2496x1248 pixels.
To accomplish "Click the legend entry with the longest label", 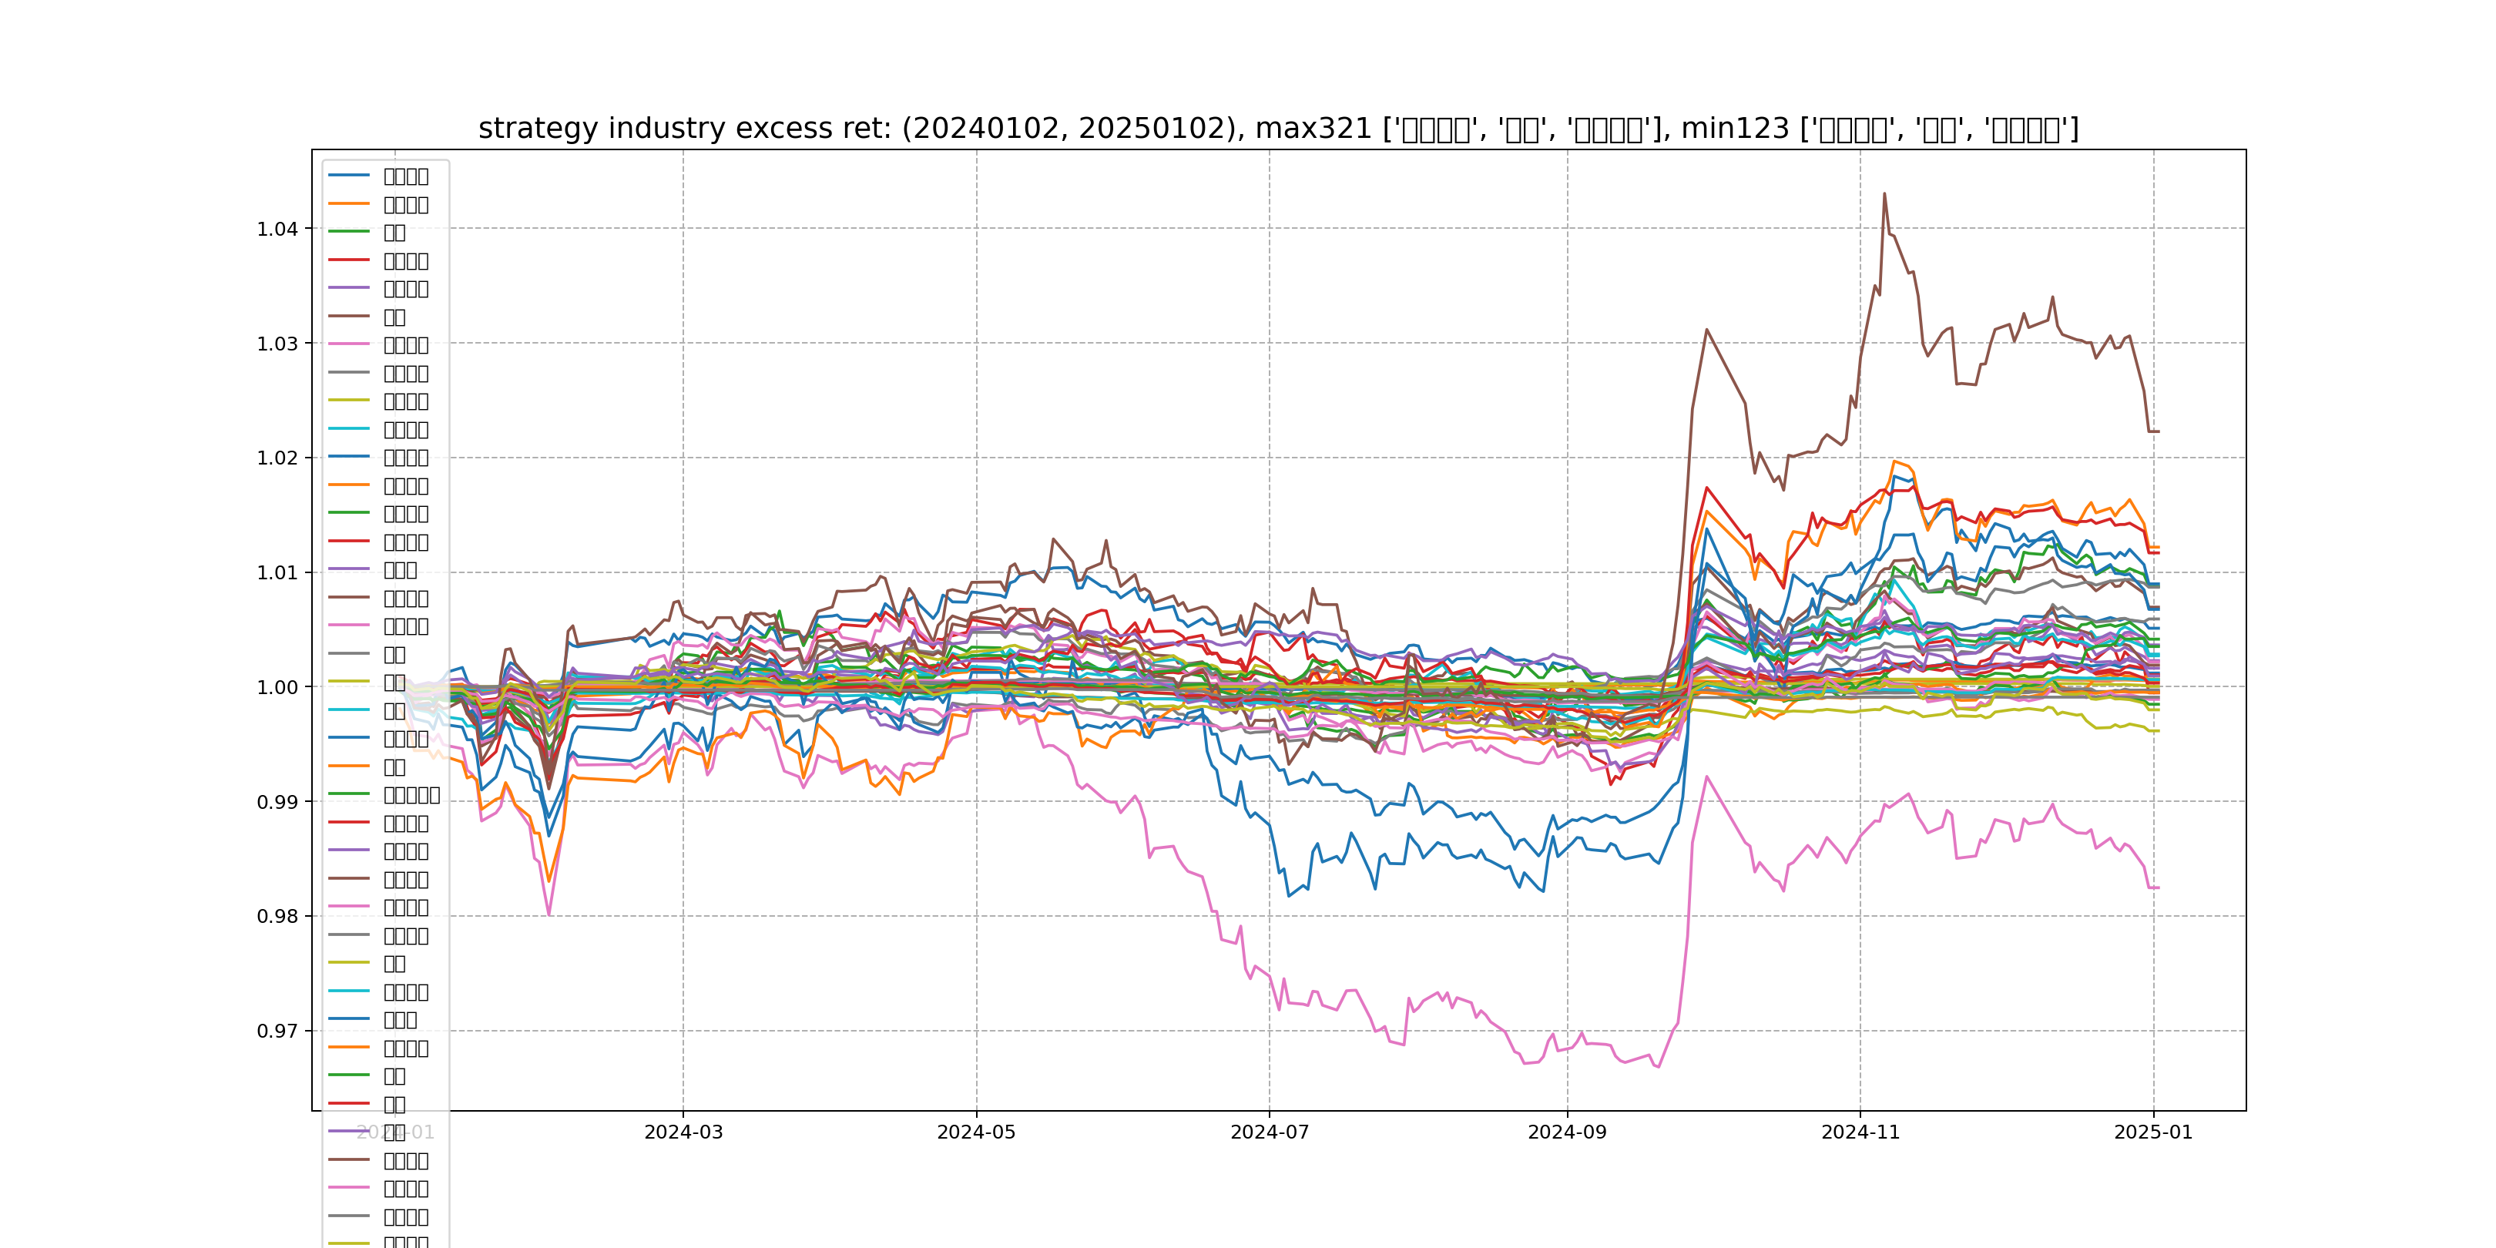I will pyautogui.click(x=411, y=794).
